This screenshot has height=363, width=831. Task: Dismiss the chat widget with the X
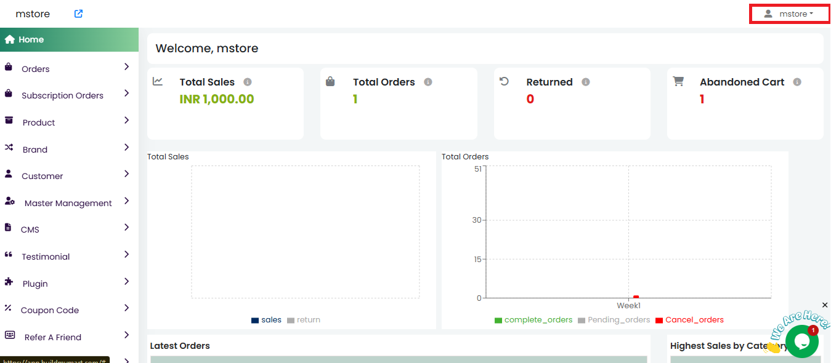click(x=825, y=305)
